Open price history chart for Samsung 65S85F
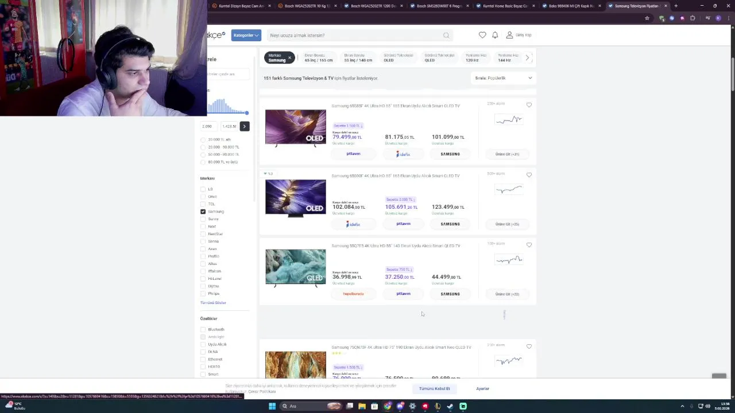Image resolution: width=735 pixels, height=413 pixels. (509, 120)
